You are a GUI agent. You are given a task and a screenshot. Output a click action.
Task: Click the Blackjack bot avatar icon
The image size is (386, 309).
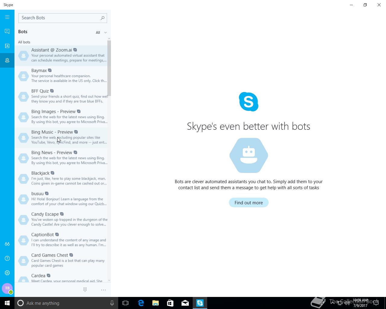(x=24, y=179)
